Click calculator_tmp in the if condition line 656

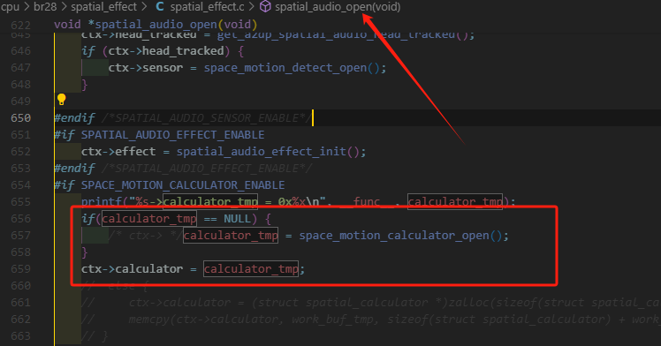149,219
